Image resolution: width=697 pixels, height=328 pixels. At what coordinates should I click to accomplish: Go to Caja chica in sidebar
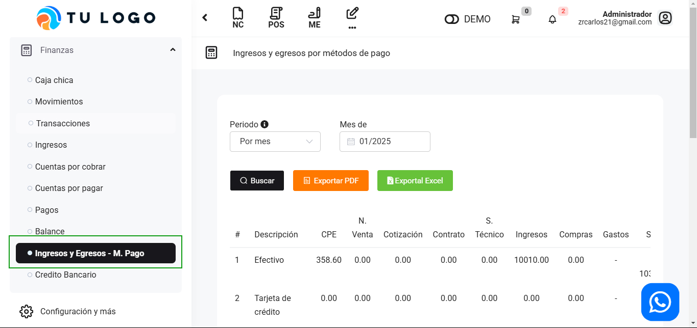[54, 80]
